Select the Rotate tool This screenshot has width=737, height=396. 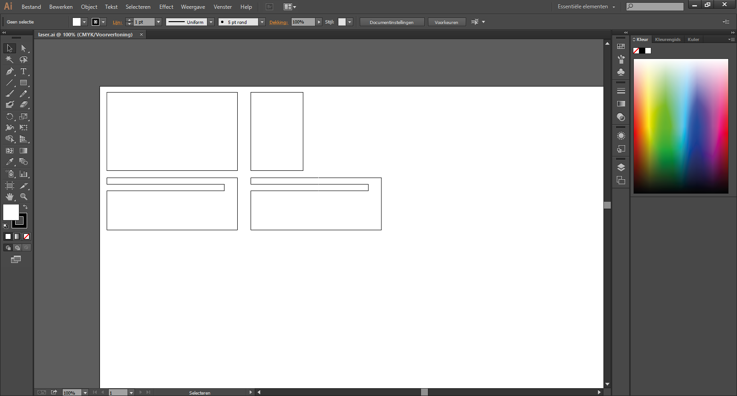(x=10, y=116)
